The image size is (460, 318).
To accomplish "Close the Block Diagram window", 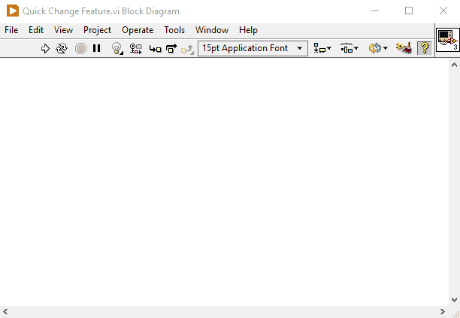I will click(x=443, y=11).
